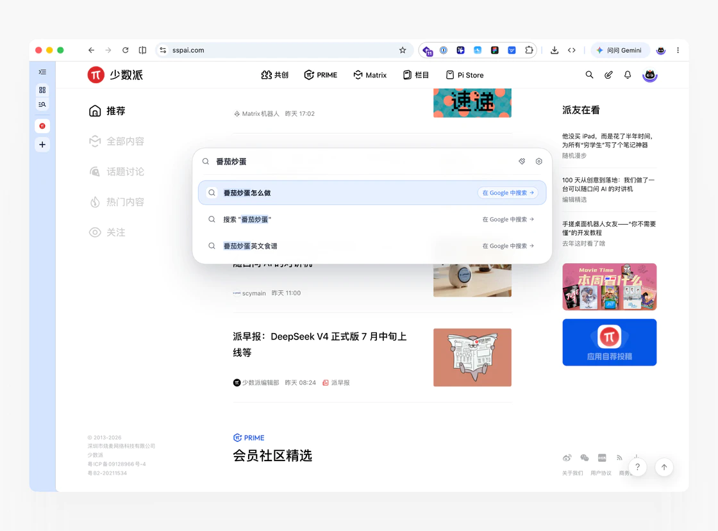Click 在 Google 中搜索 on 番茄炒蛋怎么做 row
The image size is (718, 531).
[508, 193]
